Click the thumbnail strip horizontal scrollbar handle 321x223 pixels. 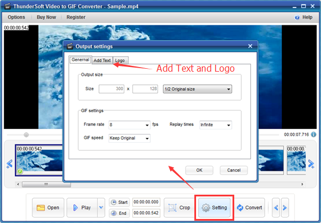46,184
